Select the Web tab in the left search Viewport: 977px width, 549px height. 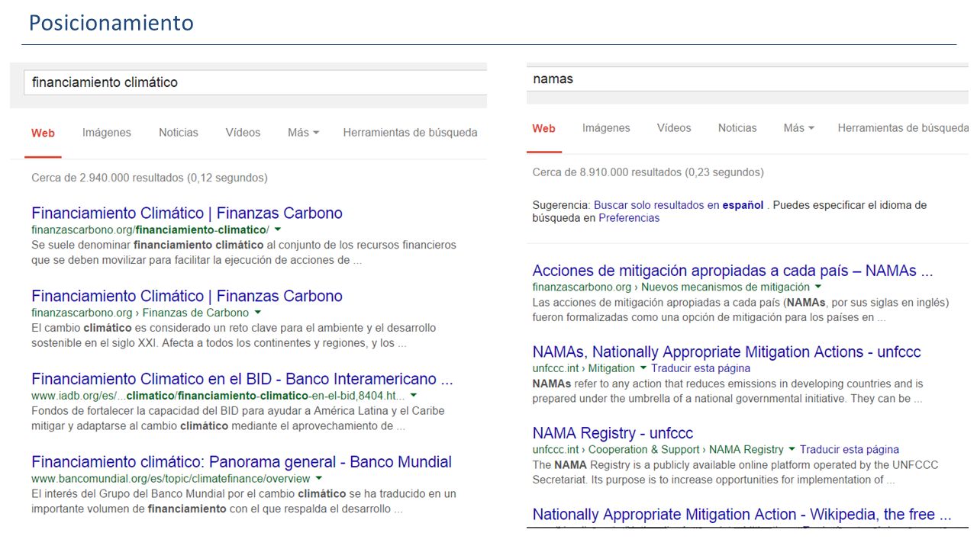coord(43,133)
